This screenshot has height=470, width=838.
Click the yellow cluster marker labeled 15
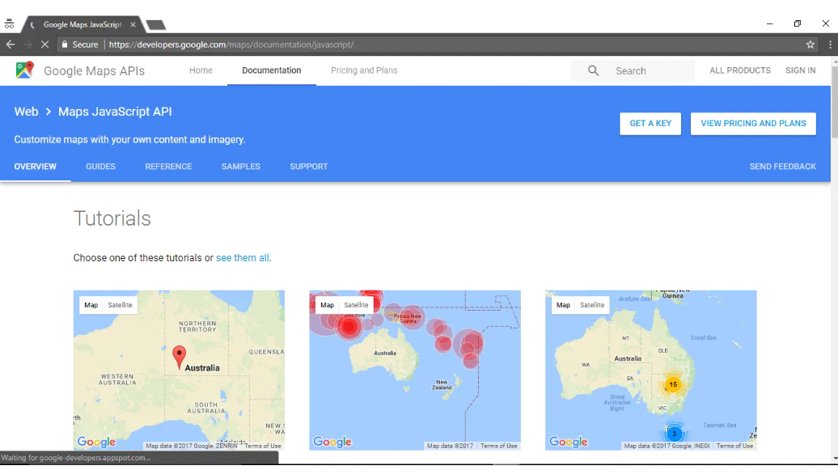(672, 385)
